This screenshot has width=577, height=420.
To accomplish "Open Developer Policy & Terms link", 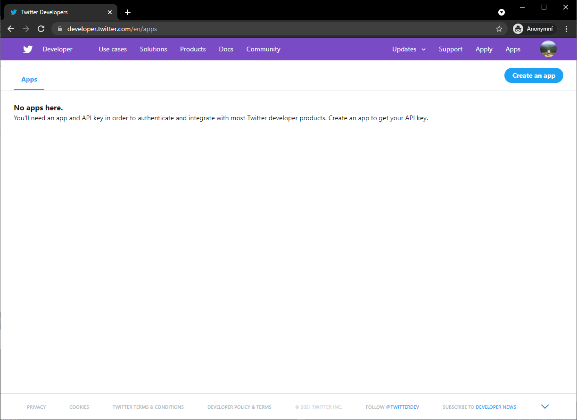I will tap(239, 407).
